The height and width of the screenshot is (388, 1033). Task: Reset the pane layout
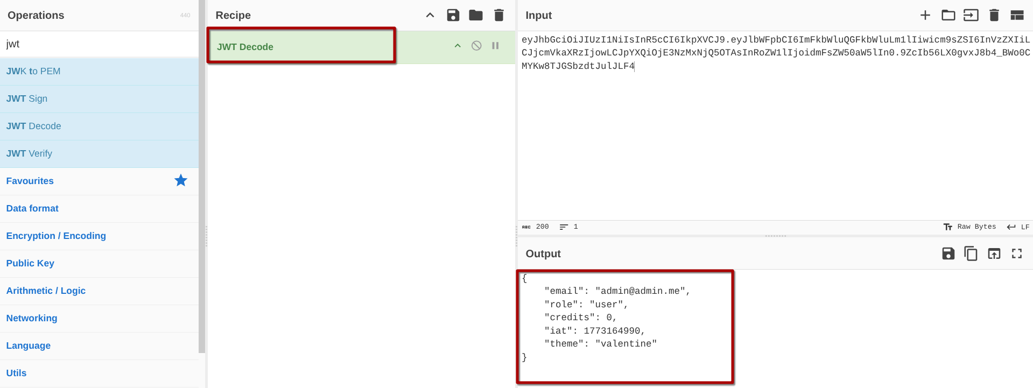tap(1017, 15)
